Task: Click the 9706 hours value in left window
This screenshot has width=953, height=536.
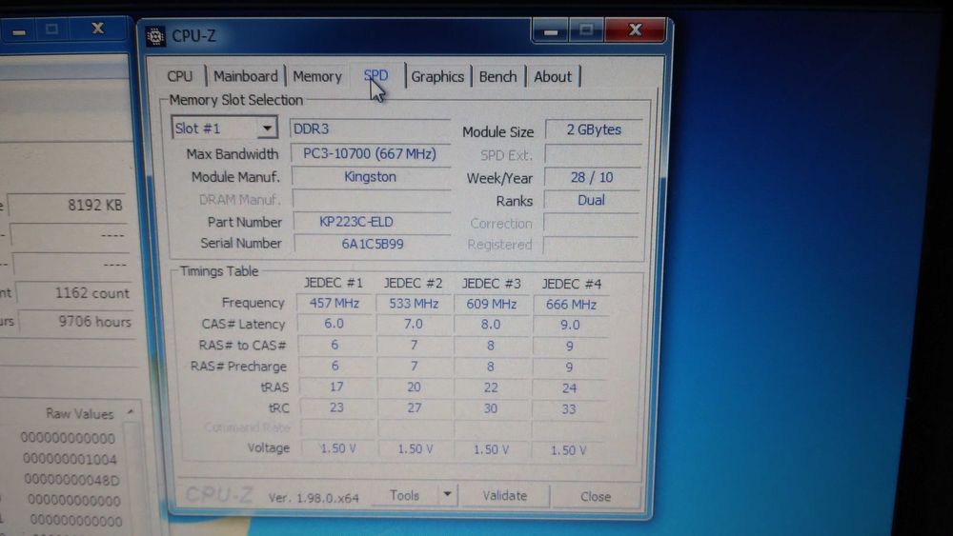Action: [78, 321]
